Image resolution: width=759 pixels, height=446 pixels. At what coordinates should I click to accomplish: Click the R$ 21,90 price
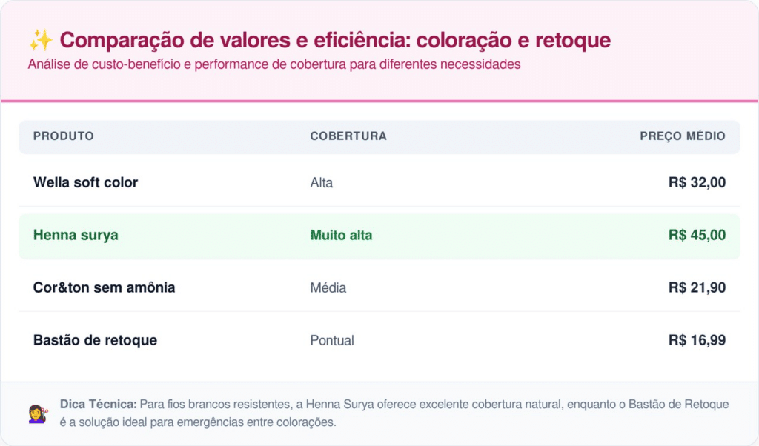(697, 287)
